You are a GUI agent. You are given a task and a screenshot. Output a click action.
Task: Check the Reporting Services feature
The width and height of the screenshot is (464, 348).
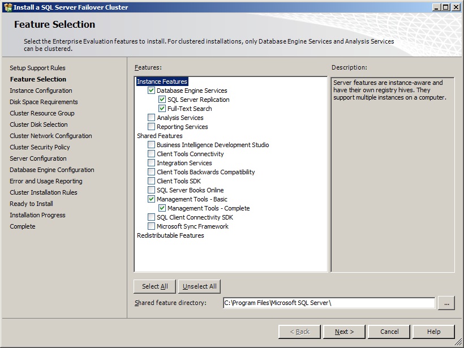click(151, 127)
